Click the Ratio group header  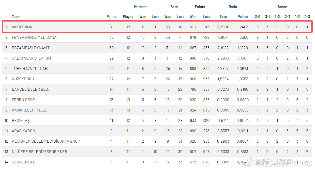(233, 7)
